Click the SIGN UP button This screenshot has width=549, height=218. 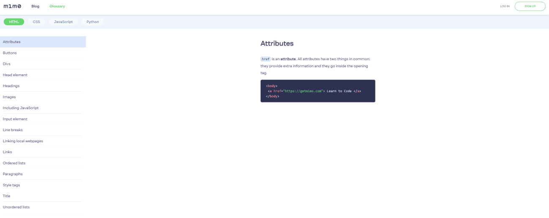pyautogui.click(x=530, y=6)
